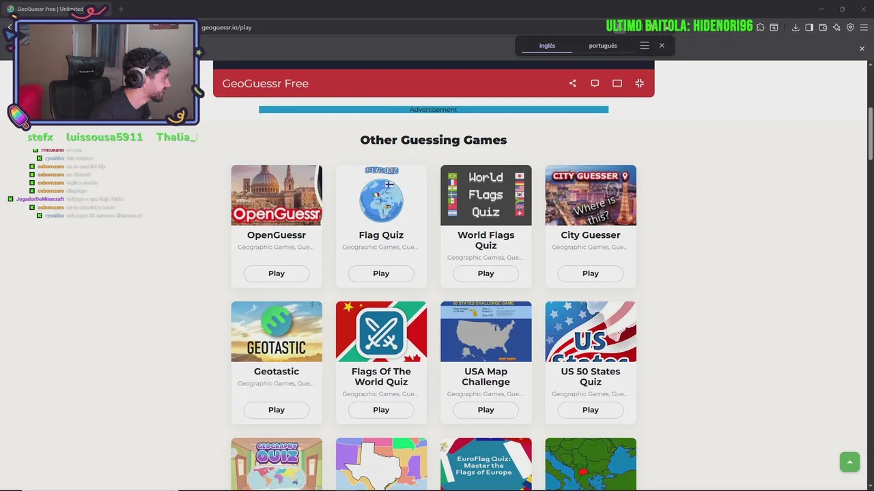
Task: Open the City Guesser thumbnail
Action: pos(591,195)
